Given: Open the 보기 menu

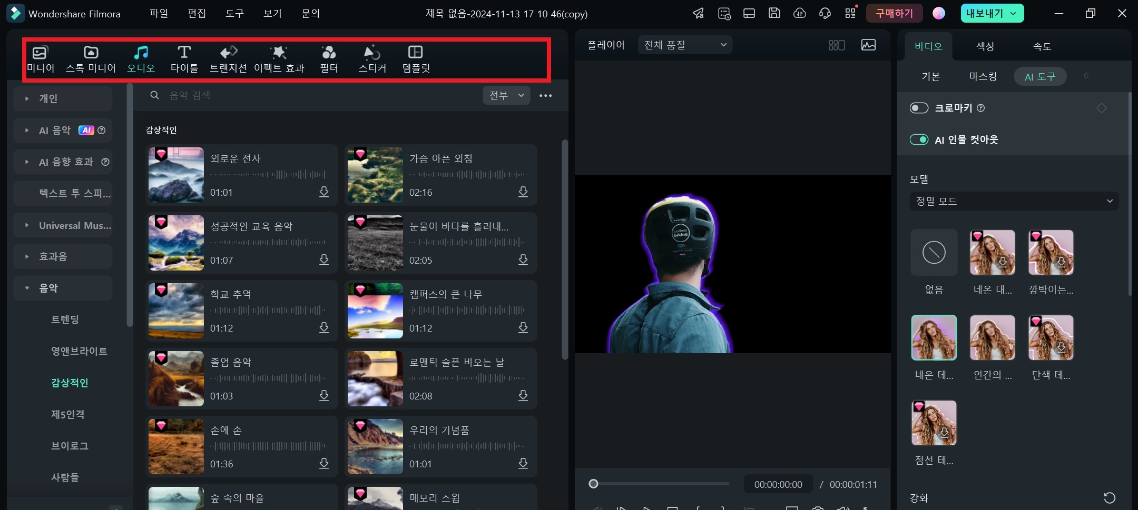Looking at the screenshot, I should 272,13.
